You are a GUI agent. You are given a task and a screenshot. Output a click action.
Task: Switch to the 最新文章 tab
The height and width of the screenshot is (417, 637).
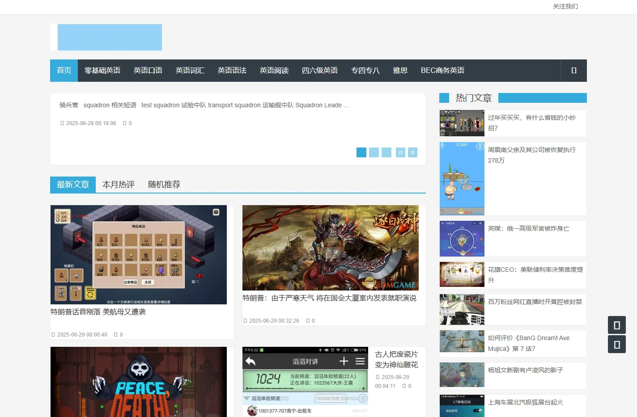click(73, 185)
